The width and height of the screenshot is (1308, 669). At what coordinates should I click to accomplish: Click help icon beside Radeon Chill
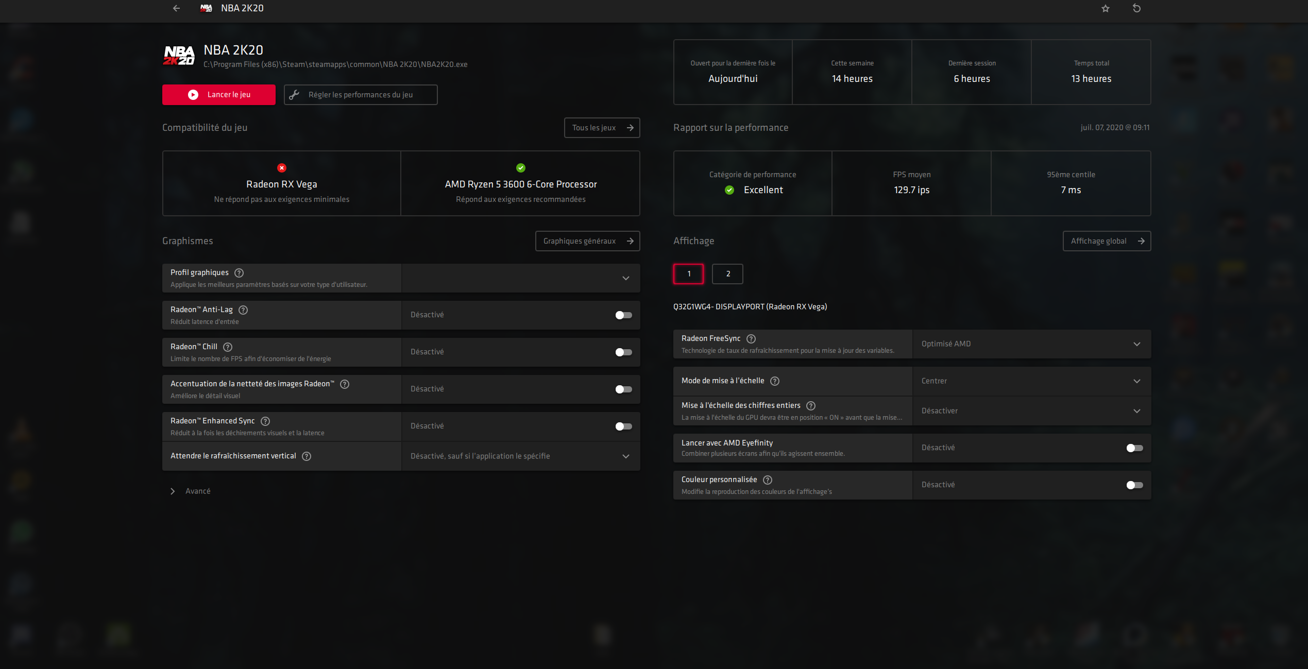pos(228,347)
